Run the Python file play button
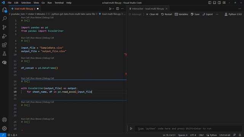 click(110, 9)
